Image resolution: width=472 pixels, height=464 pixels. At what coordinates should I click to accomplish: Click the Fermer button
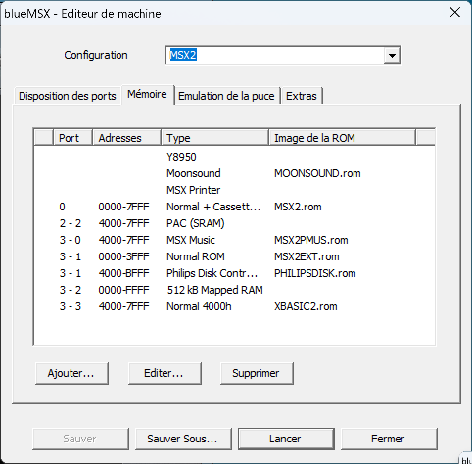click(x=389, y=439)
